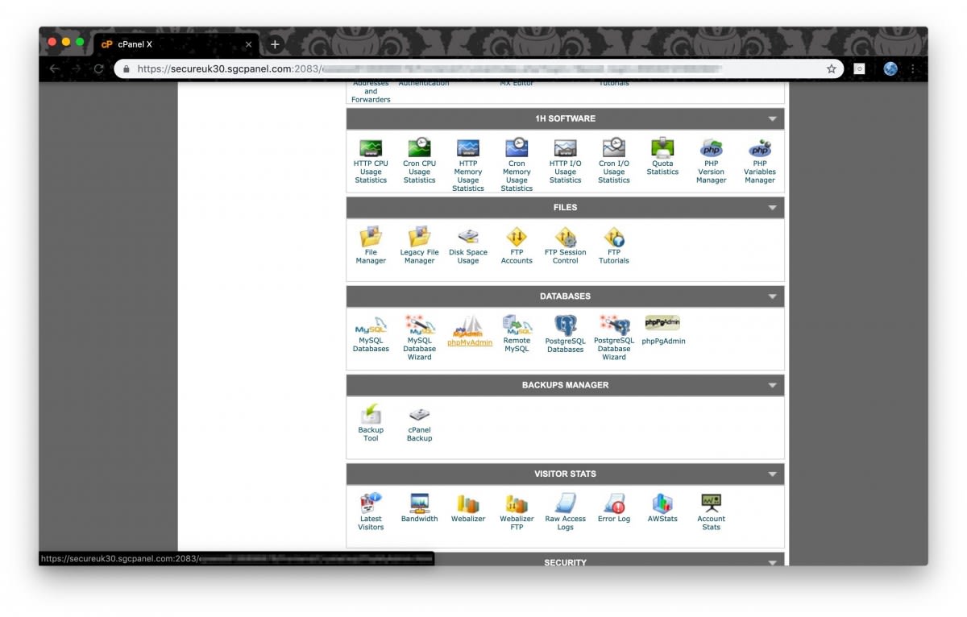Open the phpMyAdmin icon
Image resolution: width=967 pixels, height=617 pixels.
click(468, 326)
